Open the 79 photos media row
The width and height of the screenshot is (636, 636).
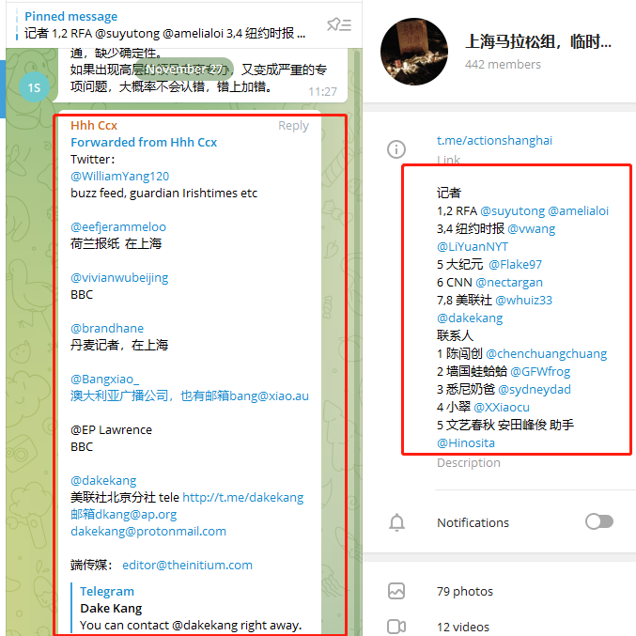(500, 592)
